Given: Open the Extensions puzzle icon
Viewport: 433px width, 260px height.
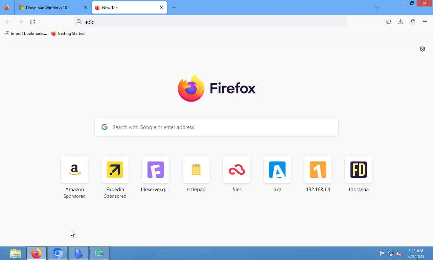Looking at the screenshot, I should point(413,22).
